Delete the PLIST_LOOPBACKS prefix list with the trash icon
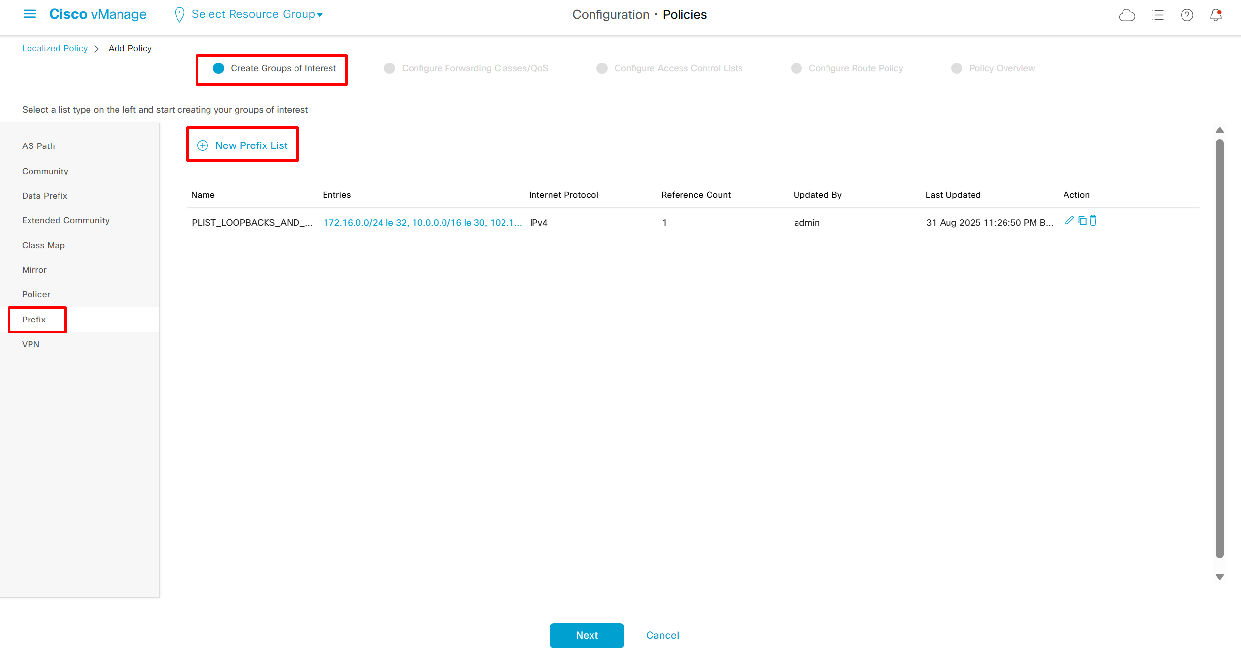This screenshot has width=1241, height=669. (1093, 221)
